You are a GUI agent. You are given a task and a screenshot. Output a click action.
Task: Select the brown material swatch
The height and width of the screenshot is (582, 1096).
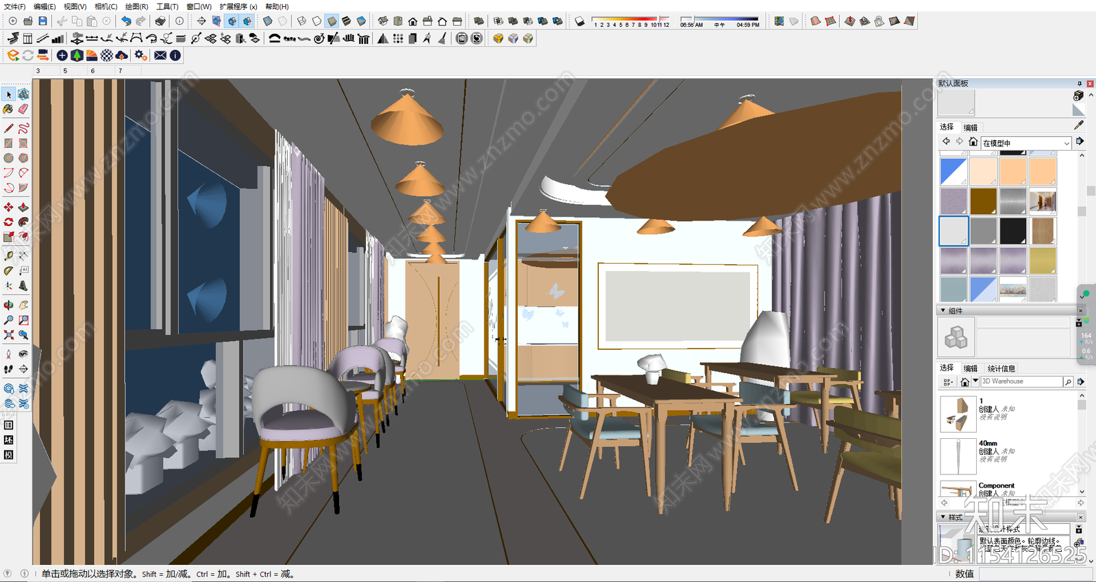pyautogui.click(x=983, y=201)
